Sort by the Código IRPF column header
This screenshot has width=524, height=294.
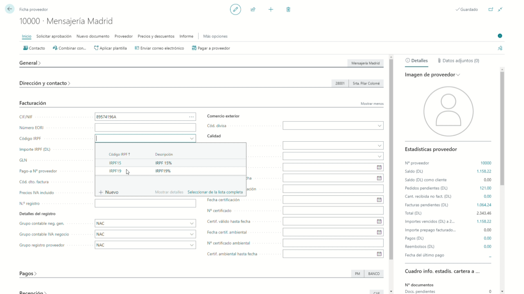tap(120, 154)
